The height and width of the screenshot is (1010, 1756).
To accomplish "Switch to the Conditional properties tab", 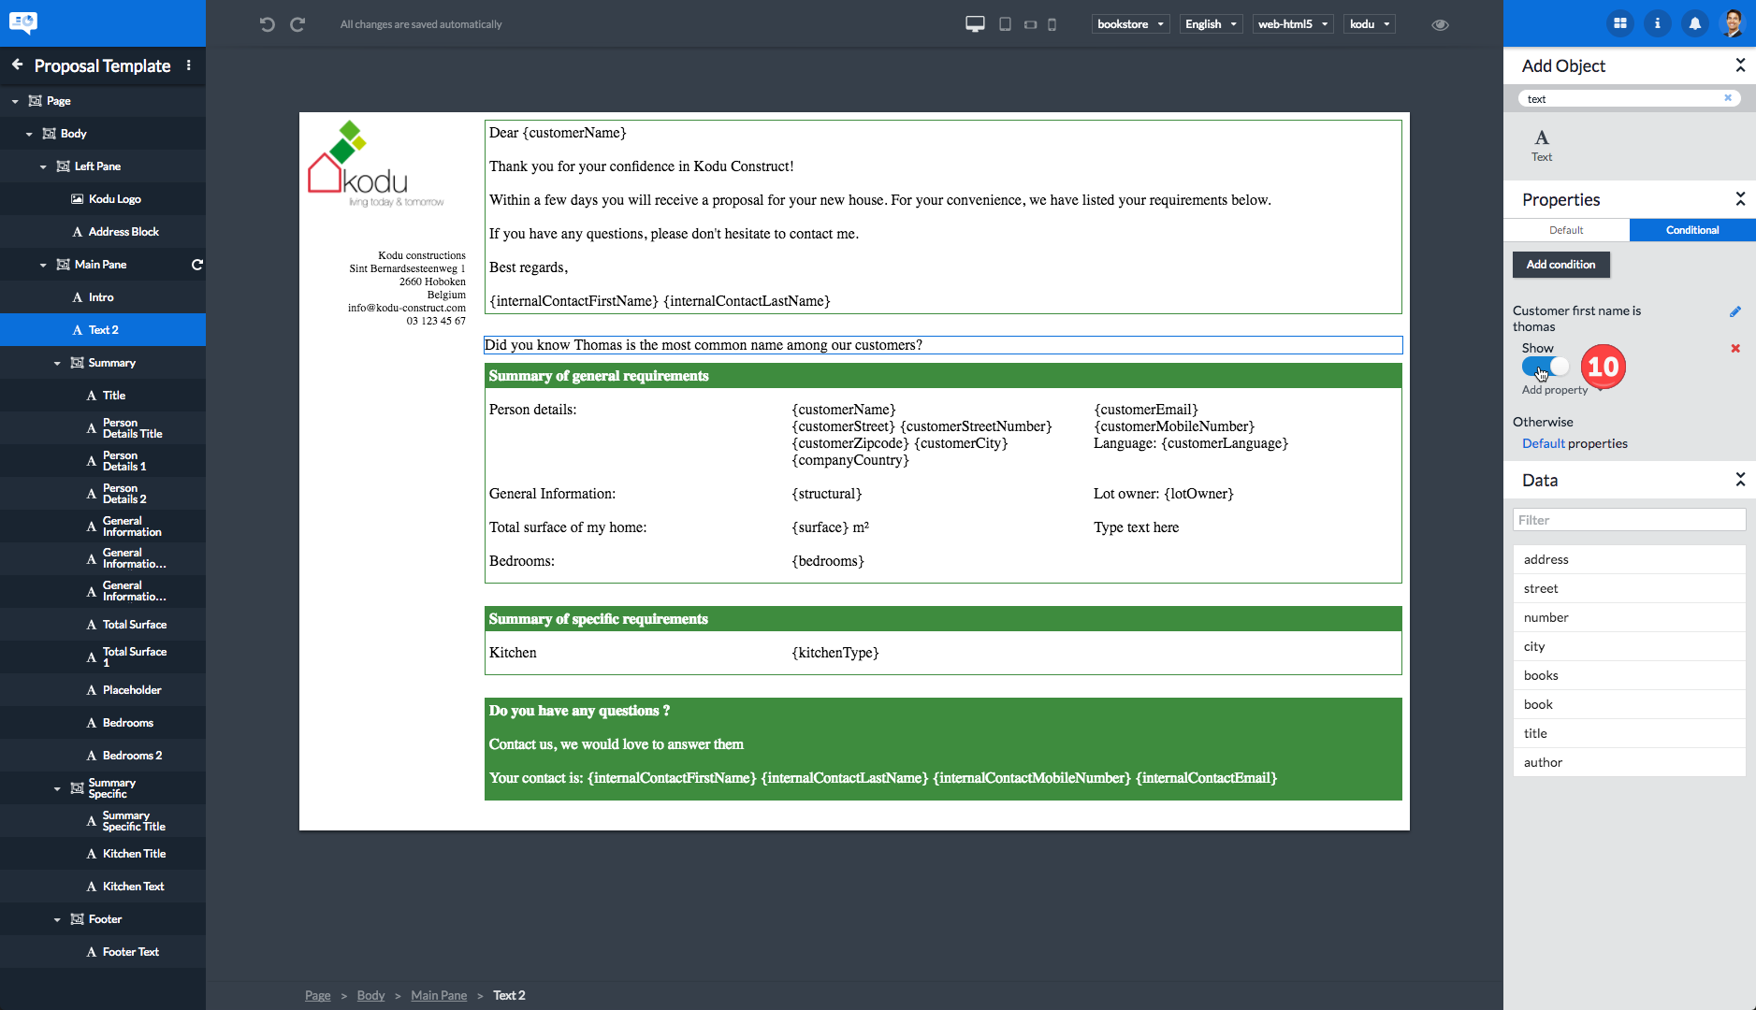I will tap(1692, 230).
